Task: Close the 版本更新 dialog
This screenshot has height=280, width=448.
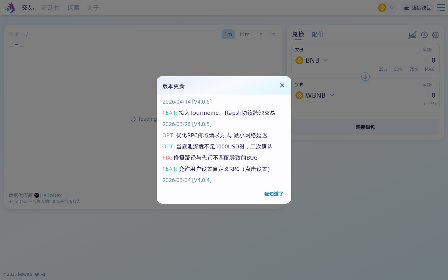Action: pyautogui.click(x=282, y=85)
